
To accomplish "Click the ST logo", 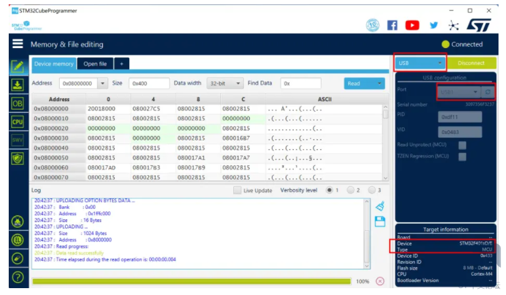I will [x=479, y=25].
